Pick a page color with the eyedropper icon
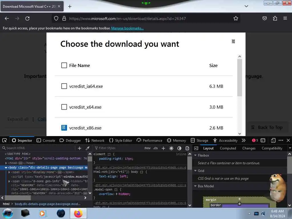The height and width of the screenshot is (219, 292). click(x=87, y=148)
